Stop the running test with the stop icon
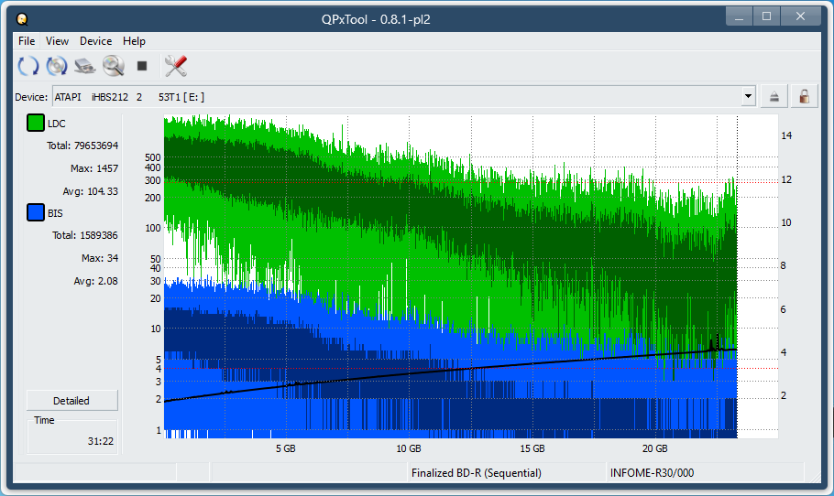This screenshot has width=834, height=496. click(x=142, y=66)
